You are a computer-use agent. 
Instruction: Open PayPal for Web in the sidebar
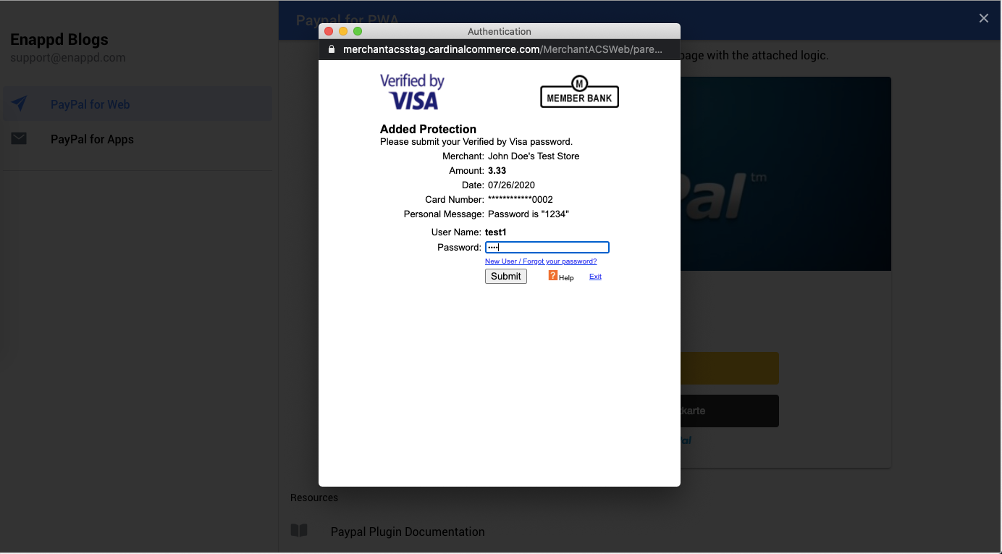click(x=138, y=104)
